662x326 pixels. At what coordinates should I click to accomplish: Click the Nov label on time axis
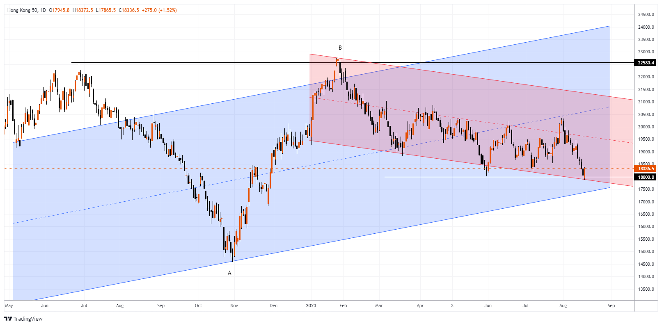click(234, 305)
